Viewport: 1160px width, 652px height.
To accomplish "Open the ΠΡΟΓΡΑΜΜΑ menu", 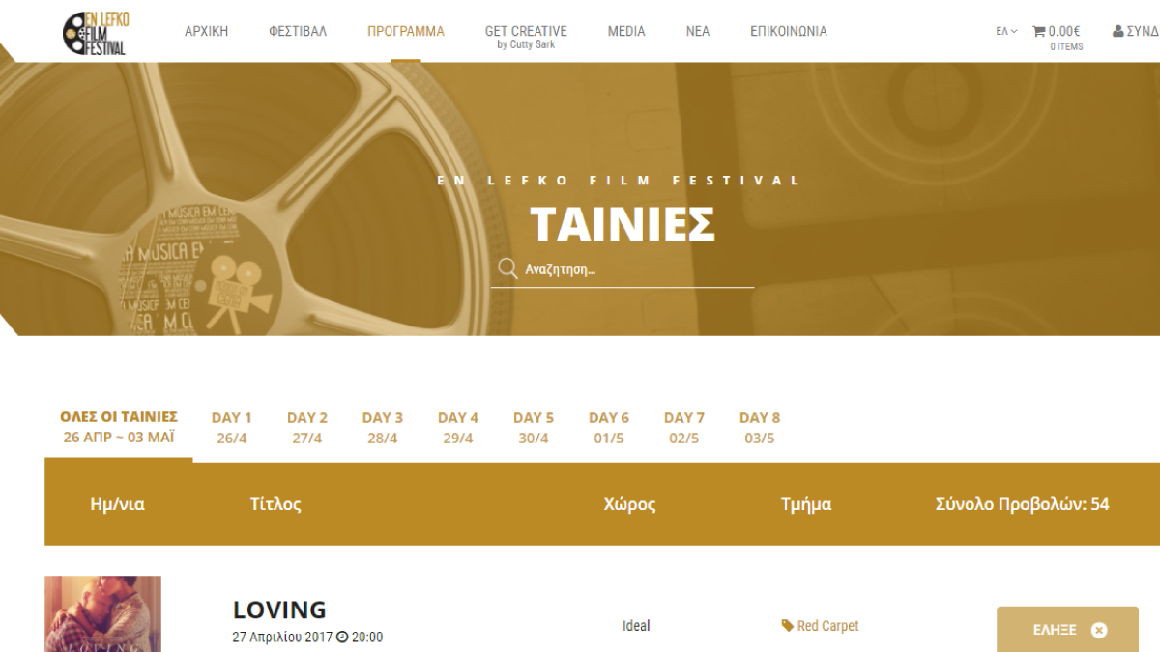I will pyautogui.click(x=406, y=31).
